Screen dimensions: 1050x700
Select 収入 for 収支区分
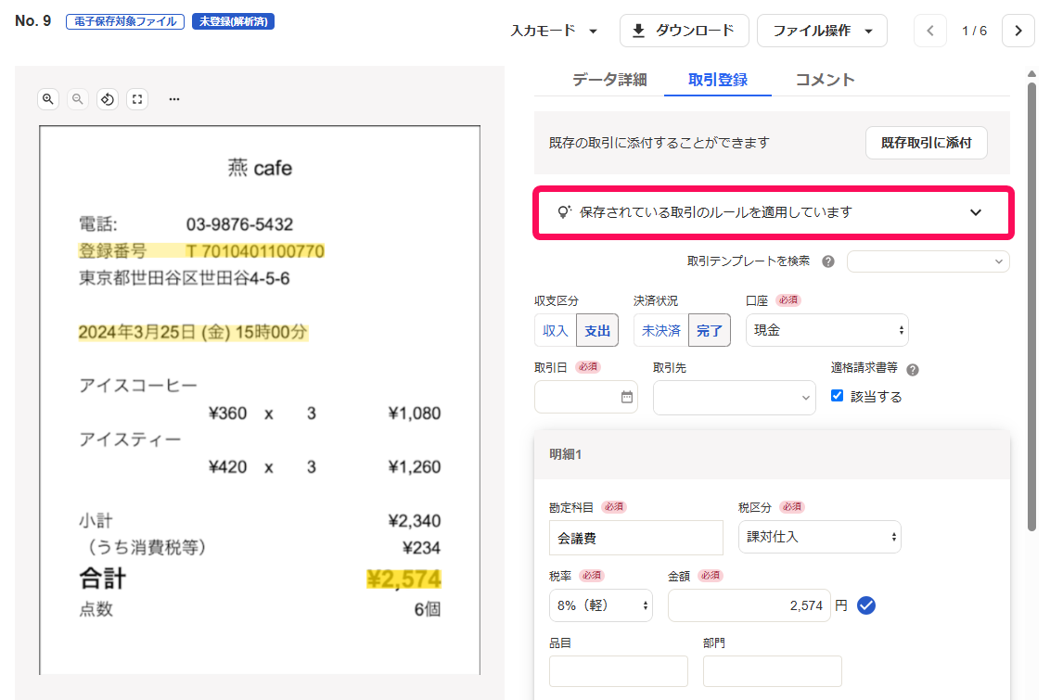[555, 331]
